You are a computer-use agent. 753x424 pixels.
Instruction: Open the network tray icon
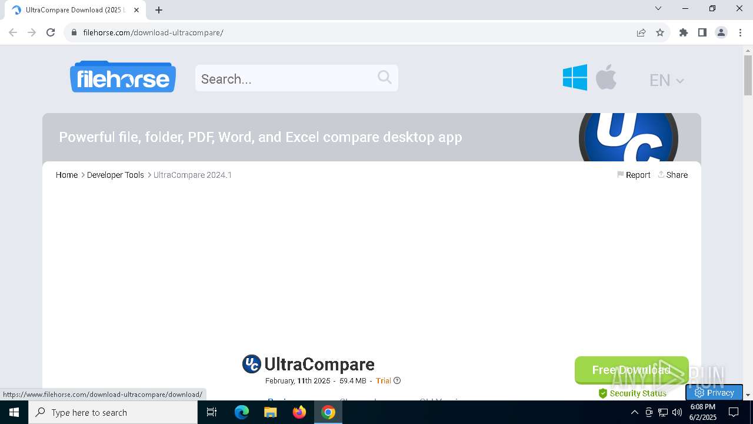pos(663,412)
